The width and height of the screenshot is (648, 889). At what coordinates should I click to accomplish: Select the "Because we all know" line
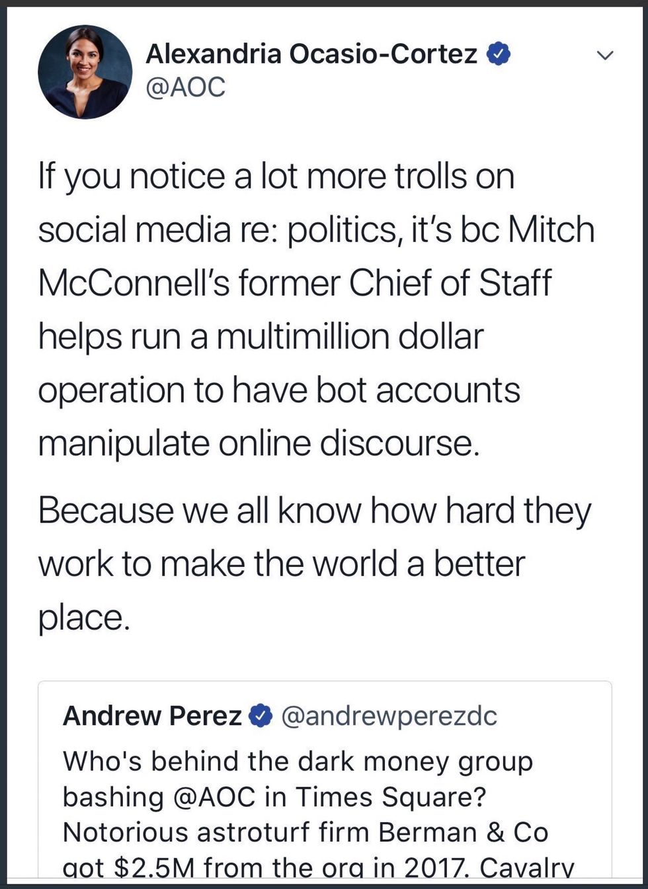click(314, 511)
